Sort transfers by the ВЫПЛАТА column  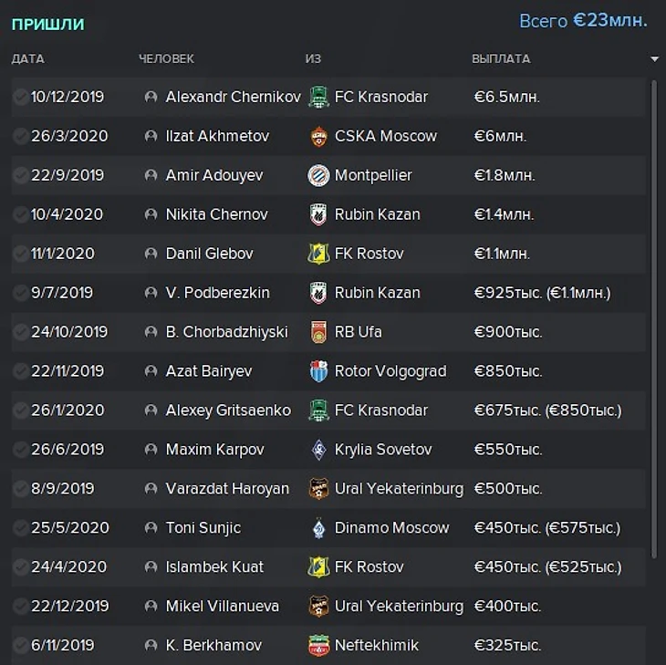pyautogui.click(x=501, y=59)
